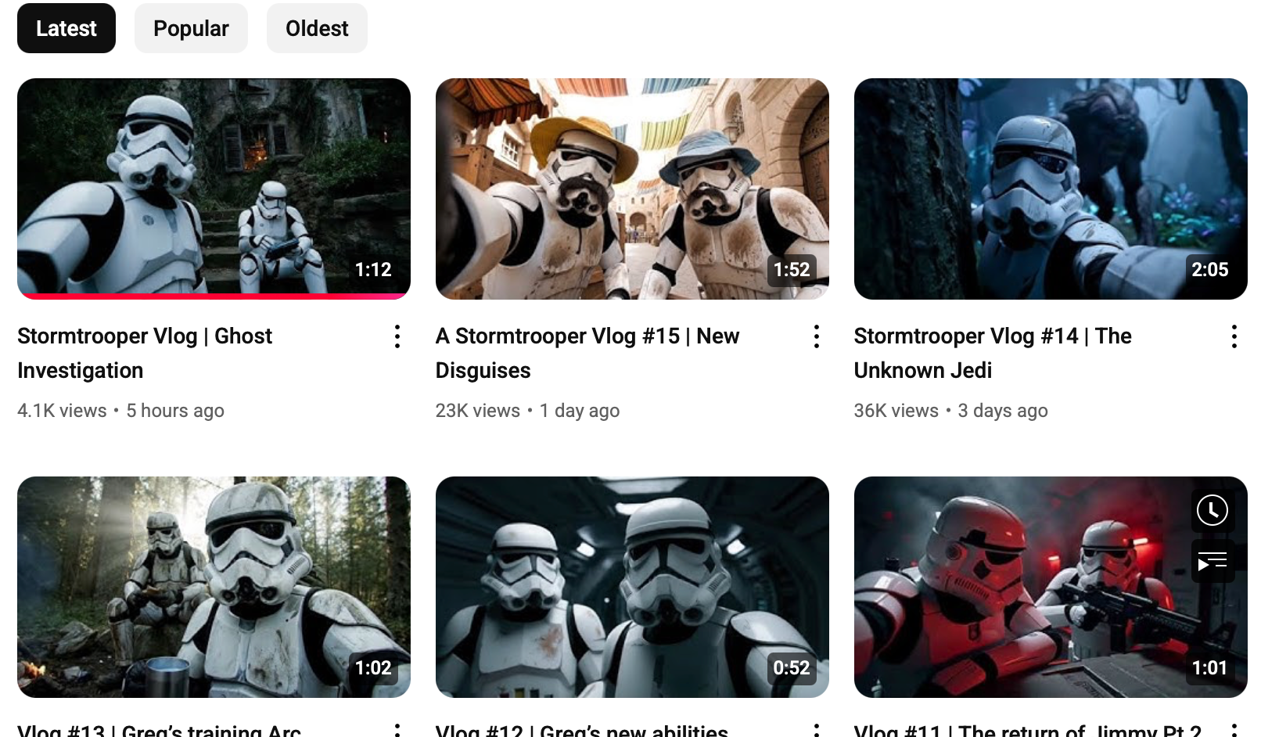The height and width of the screenshot is (737, 1261).
Task: Click the red watch-progress bar on Ghost Investigation
Action: pyautogui.click(x=214, y=297)
